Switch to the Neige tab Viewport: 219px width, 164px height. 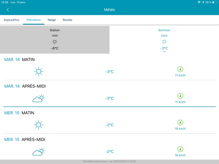52,20
